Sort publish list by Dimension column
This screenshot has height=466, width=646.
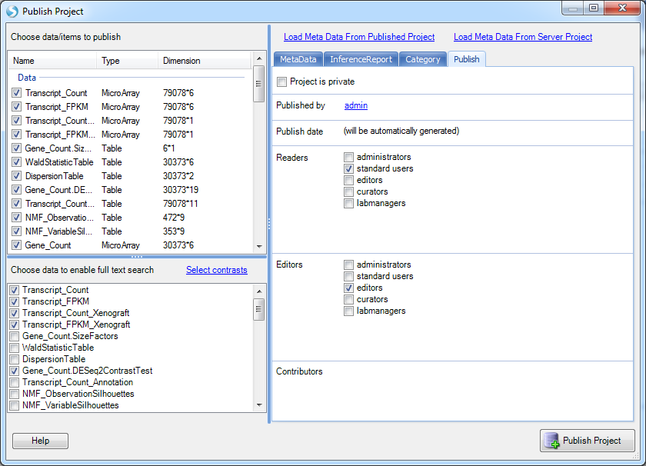coord(205,61)
